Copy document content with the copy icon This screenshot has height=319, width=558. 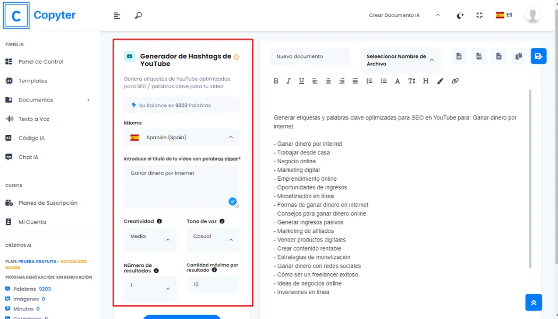pyautogui.click(x=519, y=56)
